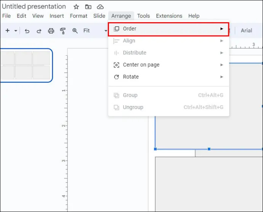Choose Center on page
Image resolution: width=263 pixels, height=212 pixels.
pyautogui.click(x=168, y=65)
